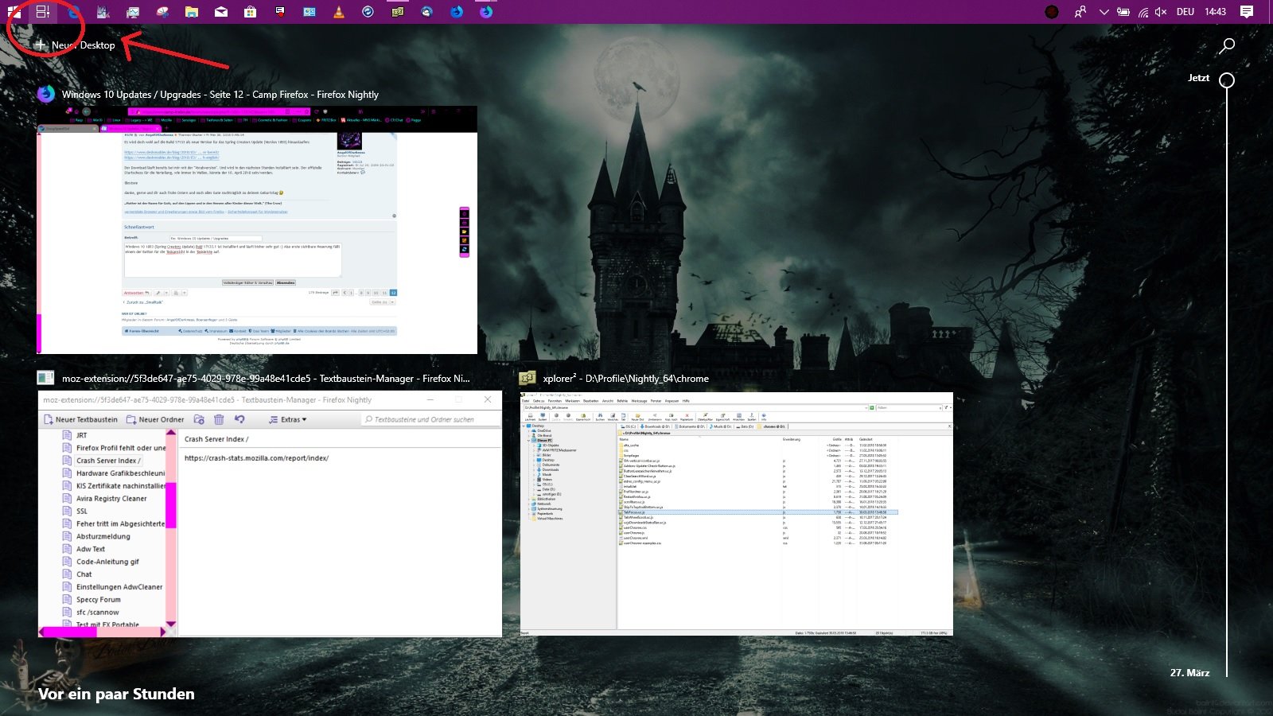Toggle the Task View button
The width and height of the screenshot is (1273, 716).
(x=43, y=12)
